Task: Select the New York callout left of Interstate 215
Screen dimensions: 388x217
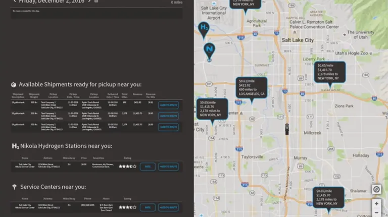Action: point(212,108)
